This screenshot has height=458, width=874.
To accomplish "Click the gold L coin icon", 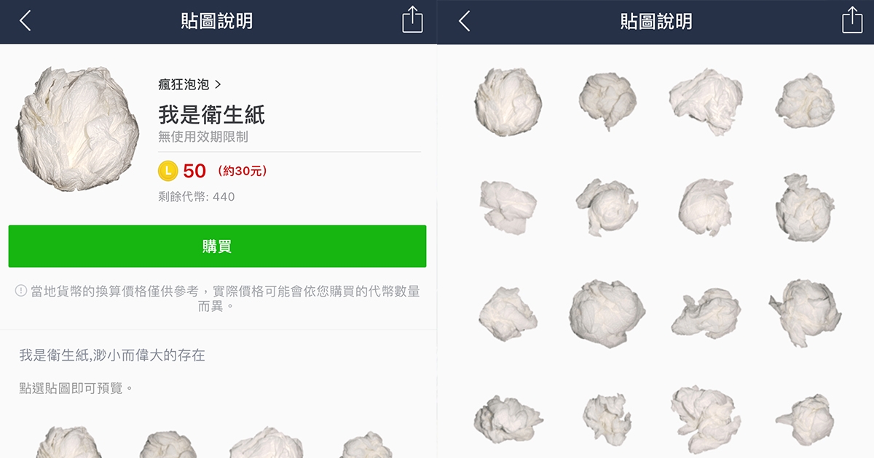I will (168, 172).
